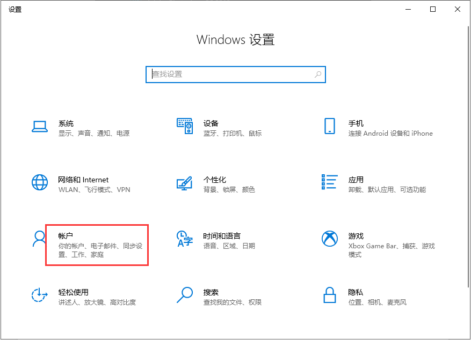Click the 手机 heading text
This screenshot has height=340, width=471.
[356, 123]
